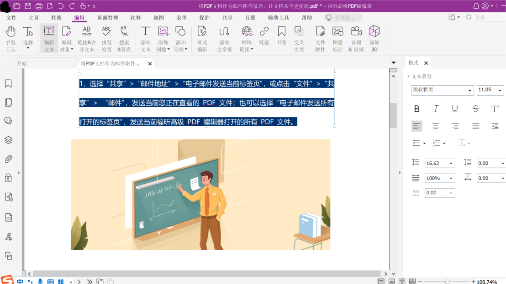Select the Hand tool (手型工具)
The image size is (506, 284).
tap(11, 38)
